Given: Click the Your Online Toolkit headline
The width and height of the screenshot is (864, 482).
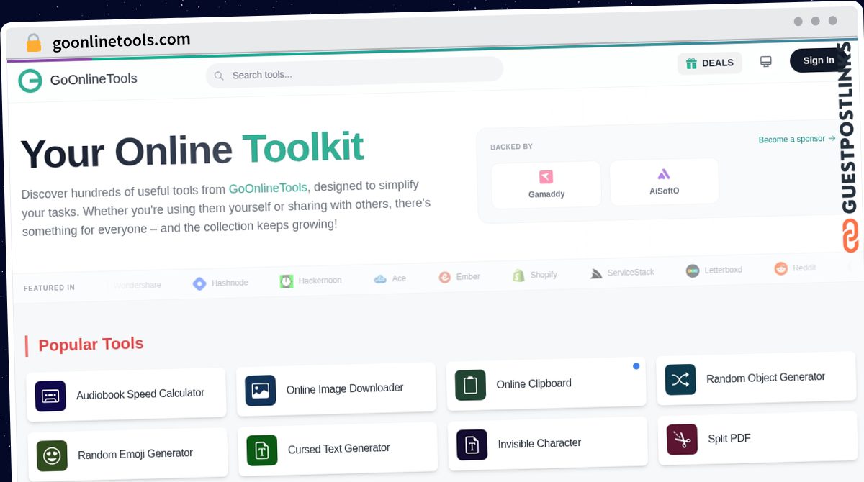Looking at the screenshot, I should (x=192, y=150).
